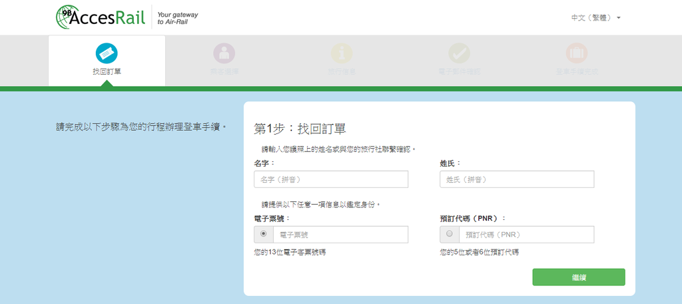Click the passenger selection person icon
The height and width of the screenshot is (304, 682).
(224, 53)
